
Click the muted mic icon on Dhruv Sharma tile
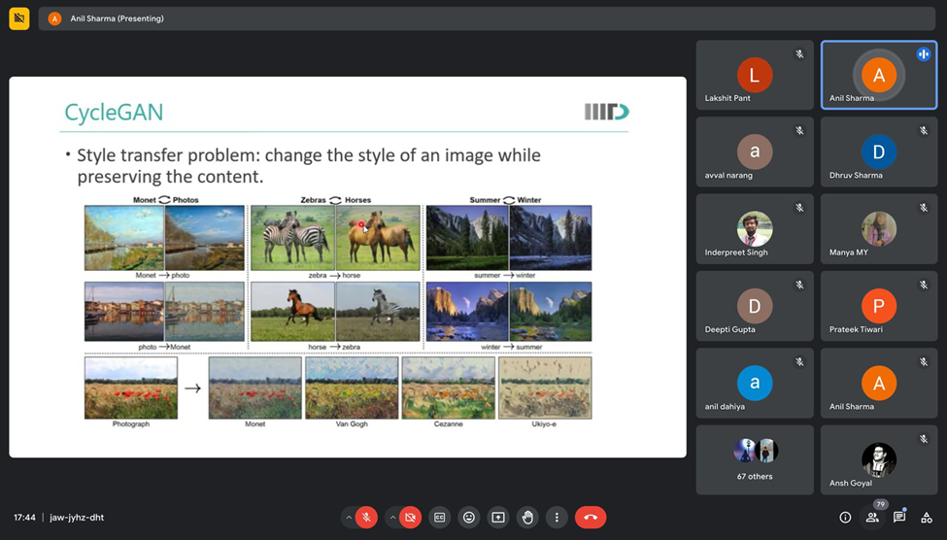tap(924, 130)
